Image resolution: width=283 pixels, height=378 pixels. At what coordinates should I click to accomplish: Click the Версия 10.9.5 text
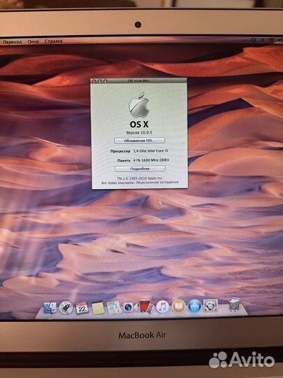click(x=139, y=132)
